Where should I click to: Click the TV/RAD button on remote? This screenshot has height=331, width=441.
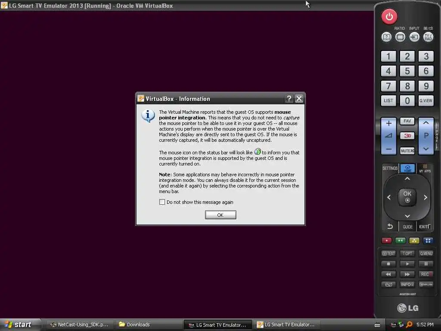428,37
